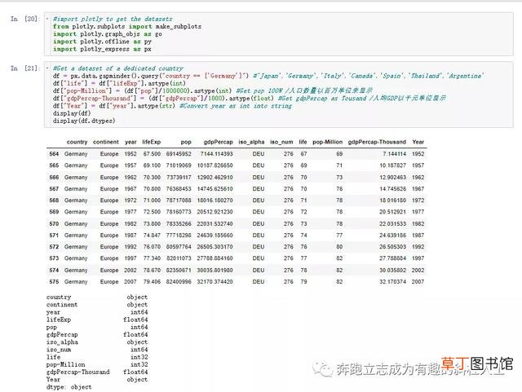Click the 'country' column header
522x392 pixels.
tap(77, 142)
